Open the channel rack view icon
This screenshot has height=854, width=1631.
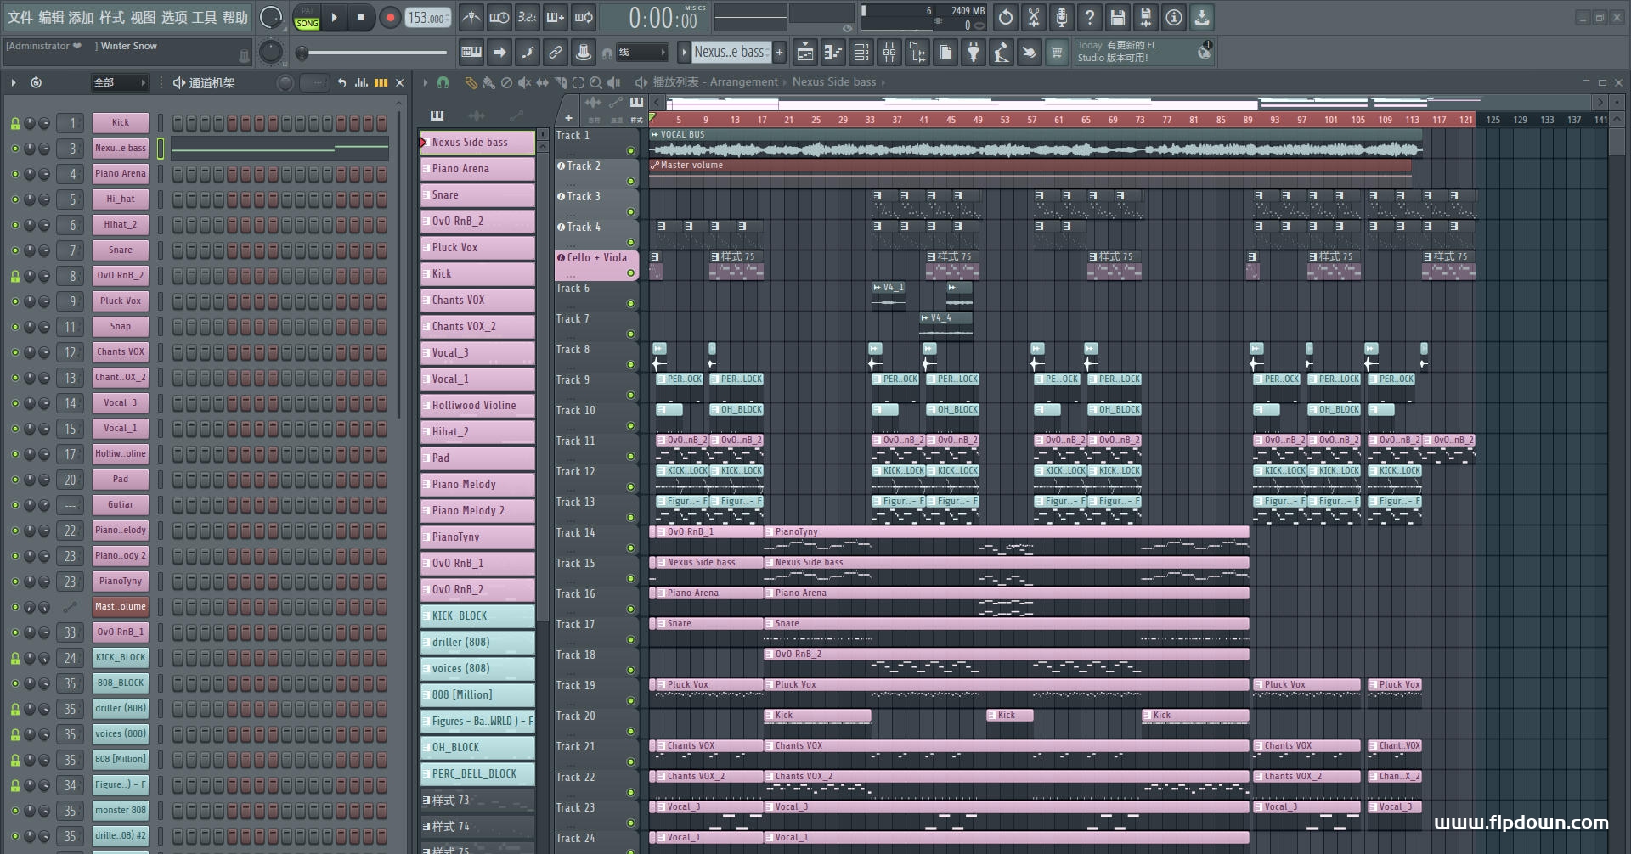(861, 53)
